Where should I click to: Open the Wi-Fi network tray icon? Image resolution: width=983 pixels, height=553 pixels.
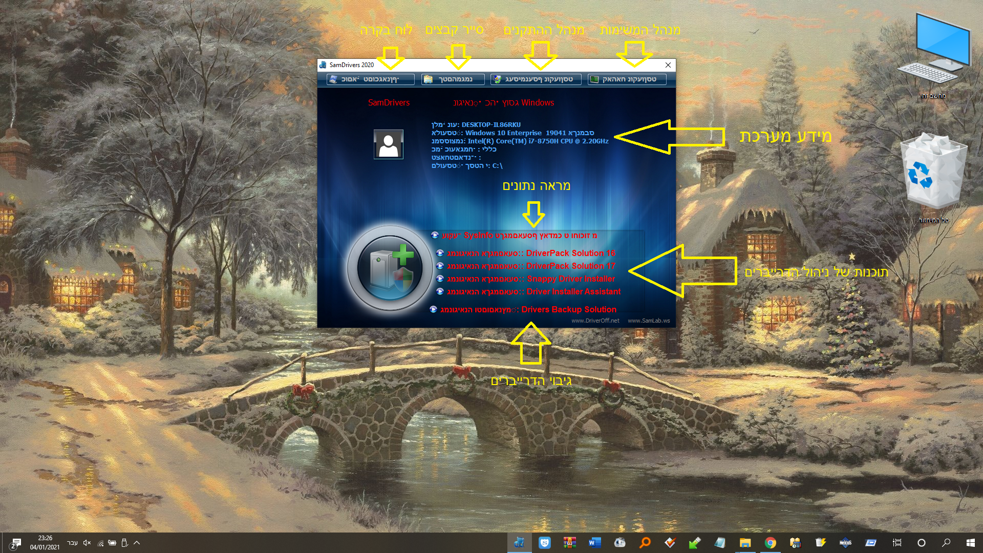tap(100, 543)
